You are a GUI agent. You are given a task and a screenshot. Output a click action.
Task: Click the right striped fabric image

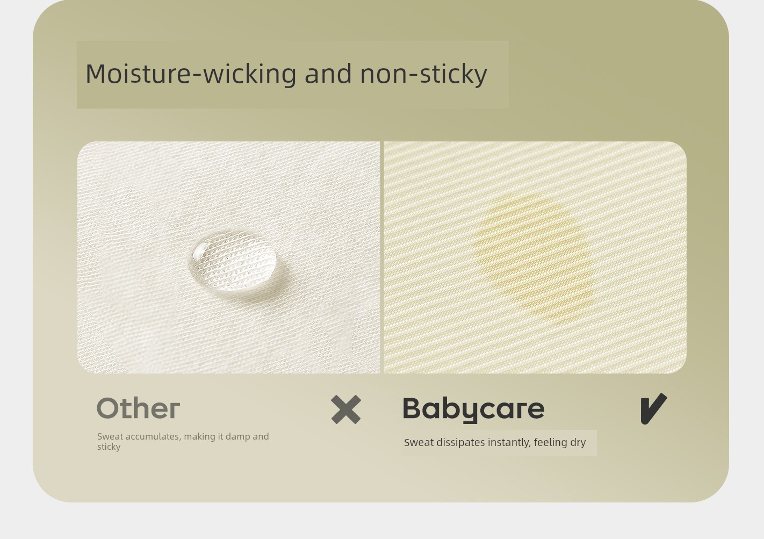tap(535, 257)
